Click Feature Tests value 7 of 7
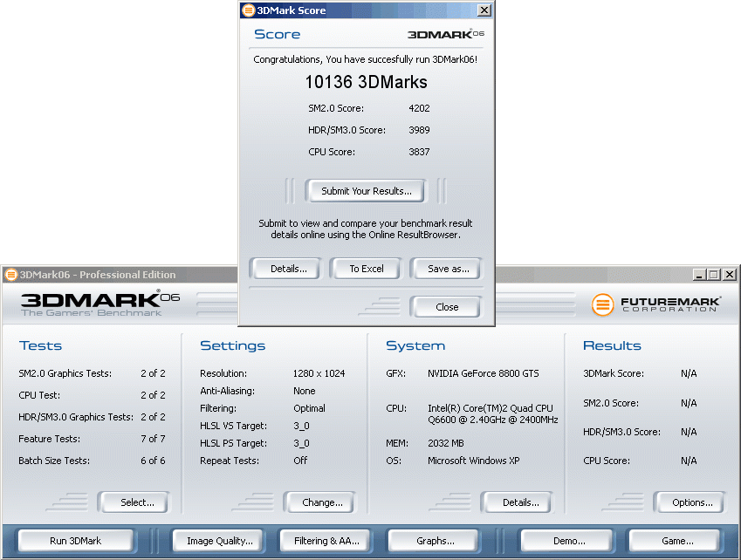This screenshot has width=741, height=560. click(x=153, y=439)
